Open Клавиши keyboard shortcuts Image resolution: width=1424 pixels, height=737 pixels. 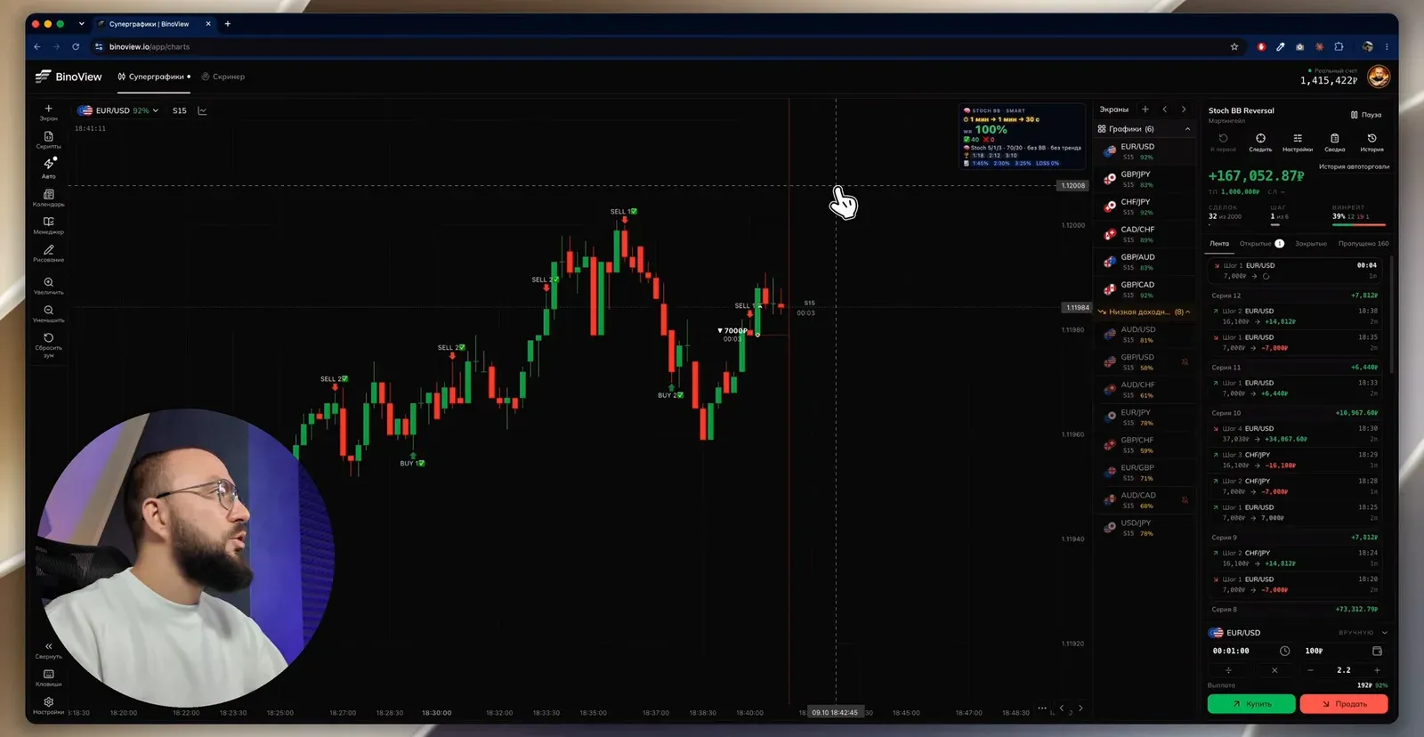coord(48,678)
